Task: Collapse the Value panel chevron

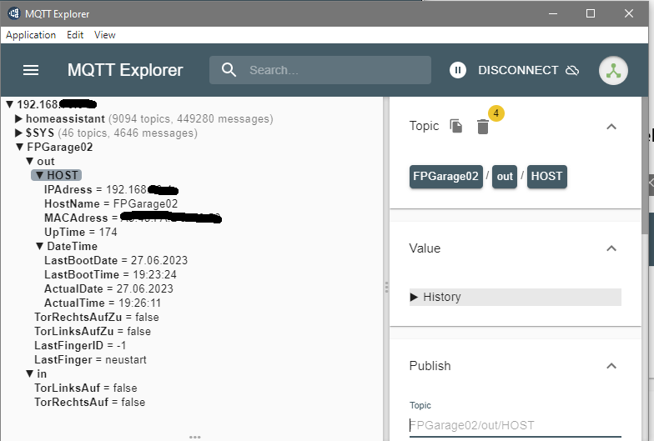Action: (611, 248)
